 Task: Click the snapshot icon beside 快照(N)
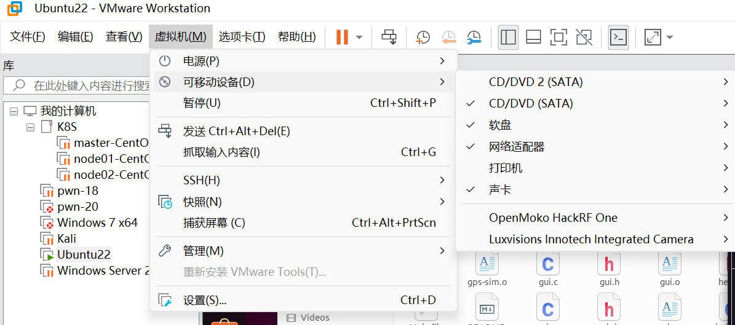coord(165,202)
